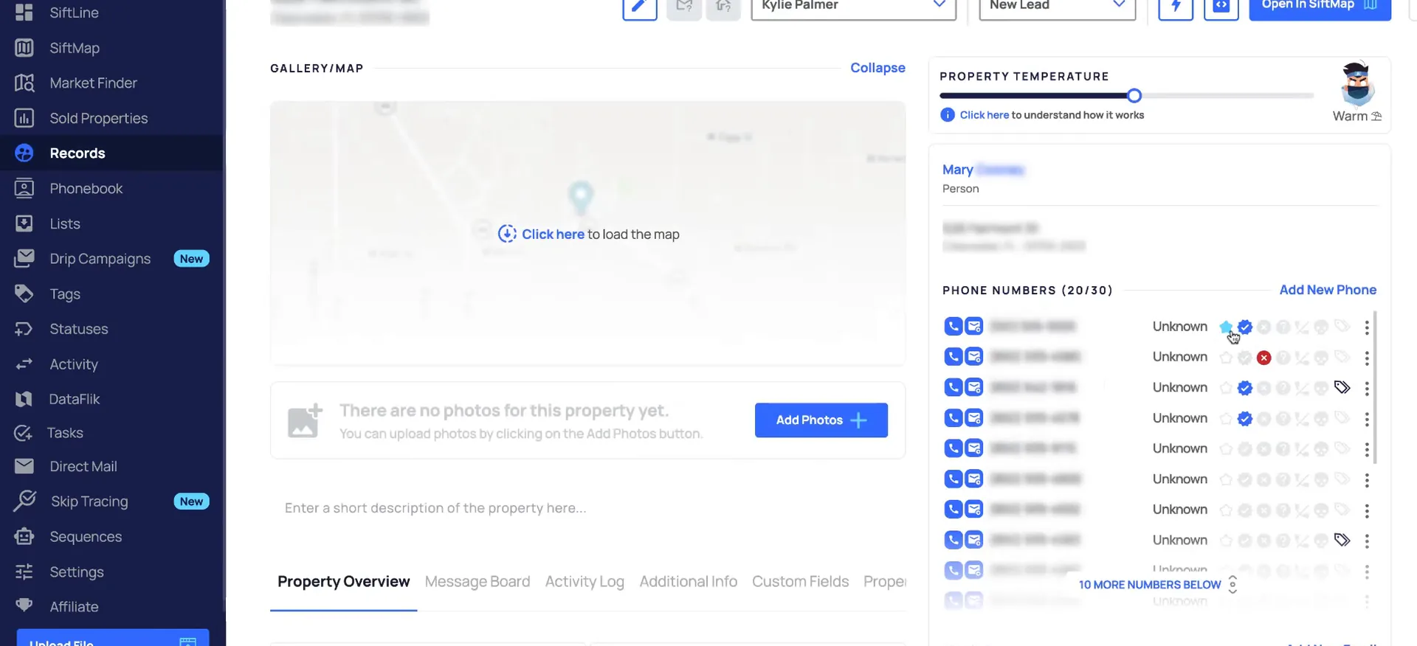Open the Tags sidebar page

64,294
